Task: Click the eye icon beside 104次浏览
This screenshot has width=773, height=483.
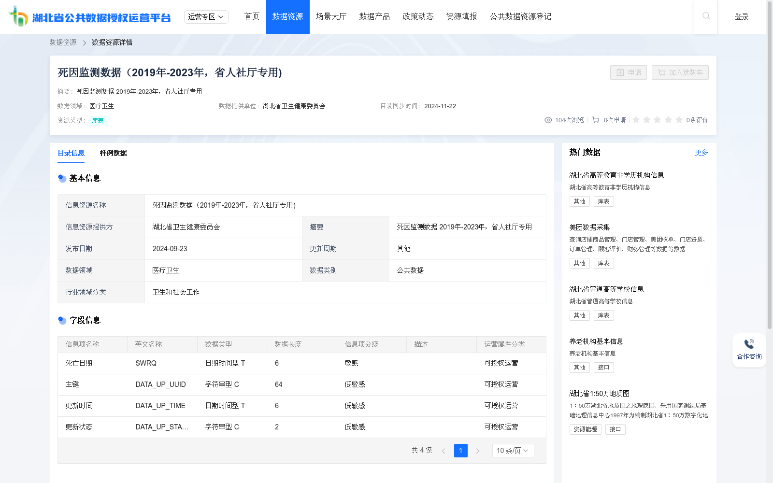Action: tap(548, 120)
